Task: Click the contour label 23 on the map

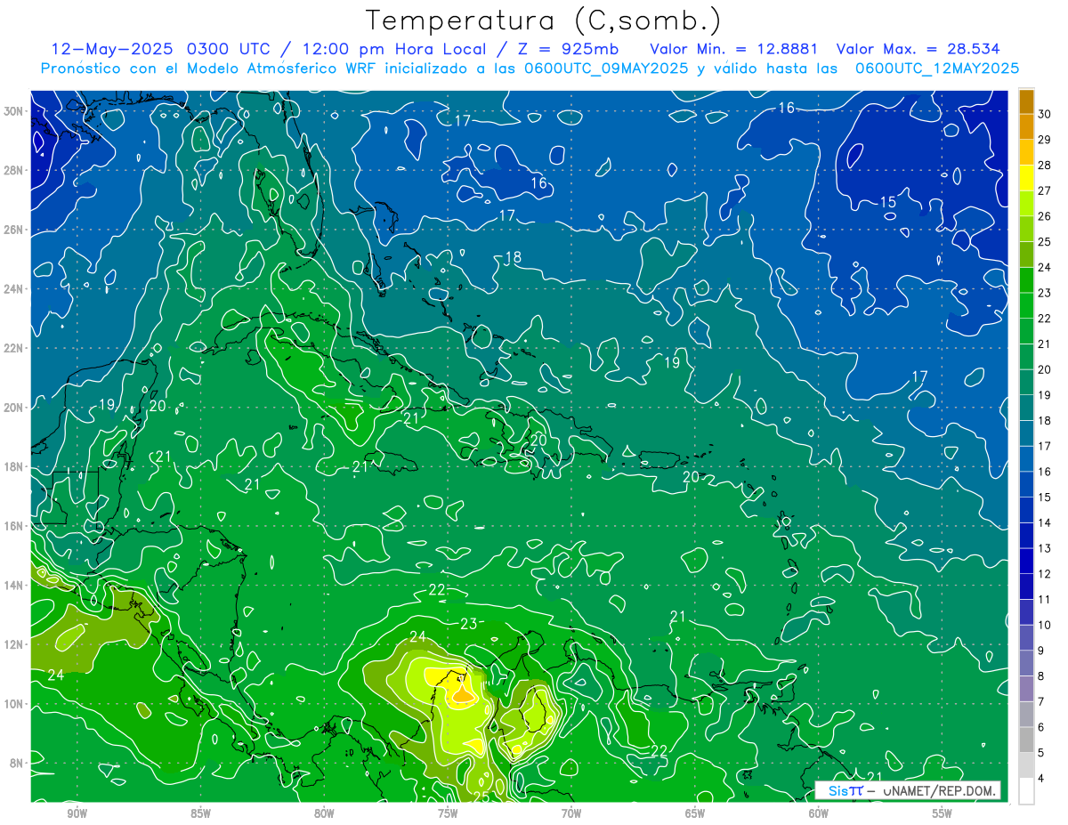Action: (x=469, y=624)
